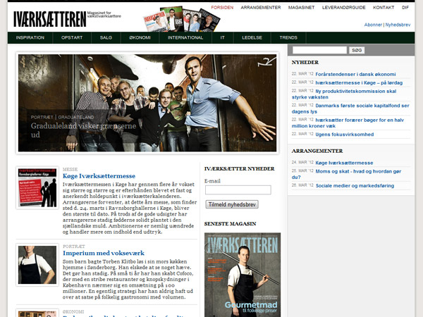Click the IVÆRKSÆTTEREN site logo
The height and width of the screenshot is (317, 423).
(50, 19)
